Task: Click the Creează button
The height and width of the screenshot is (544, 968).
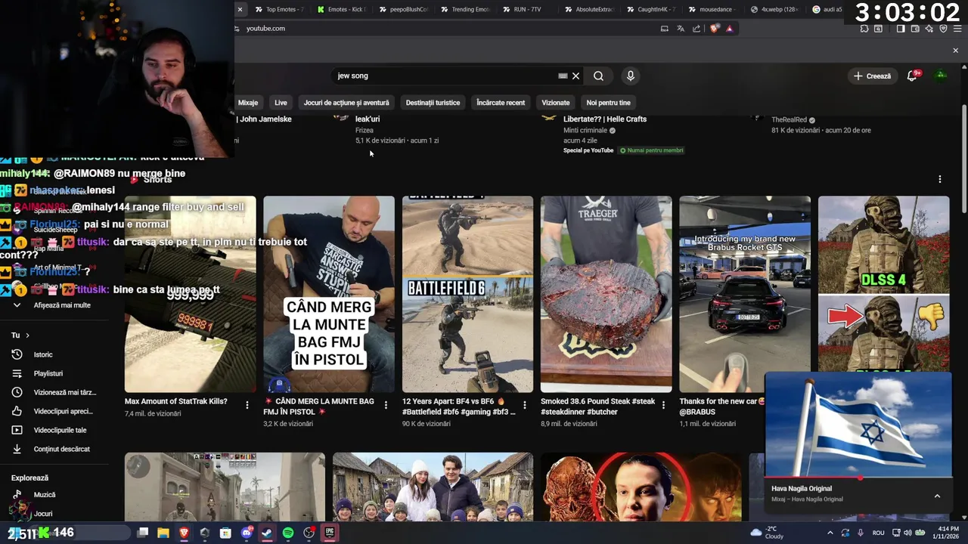Action: pyautogui.click(x=872, y=76)
